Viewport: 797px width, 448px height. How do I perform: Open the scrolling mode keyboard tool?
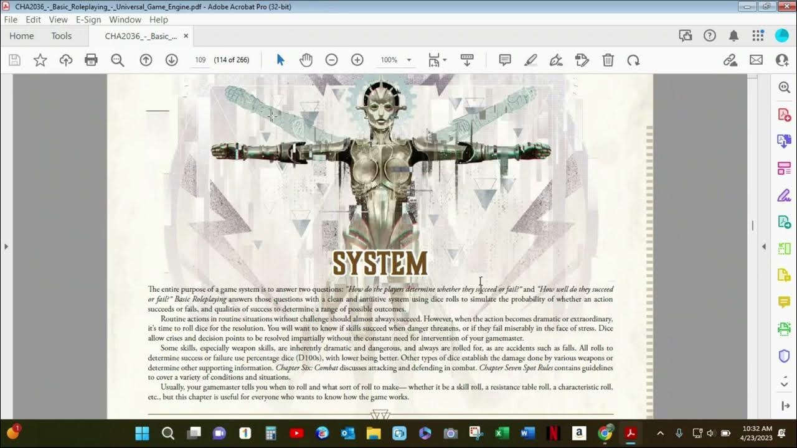tap(467, 60)
